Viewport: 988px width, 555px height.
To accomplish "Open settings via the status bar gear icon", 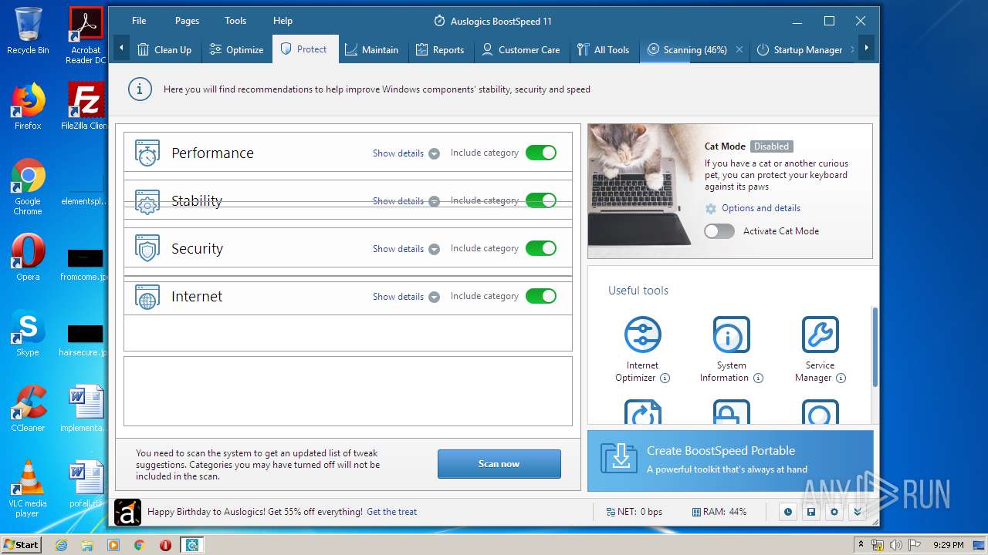I will pyautogui.click(x=834, y=512).
